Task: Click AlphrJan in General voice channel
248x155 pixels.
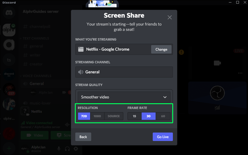Action: [x=46, y=92]
